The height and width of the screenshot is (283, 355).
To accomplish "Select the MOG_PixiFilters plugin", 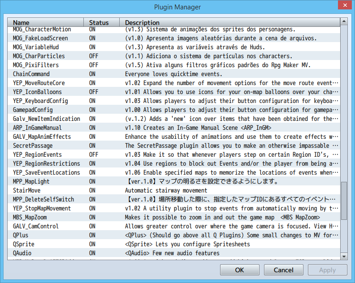I will coord(173,65).
